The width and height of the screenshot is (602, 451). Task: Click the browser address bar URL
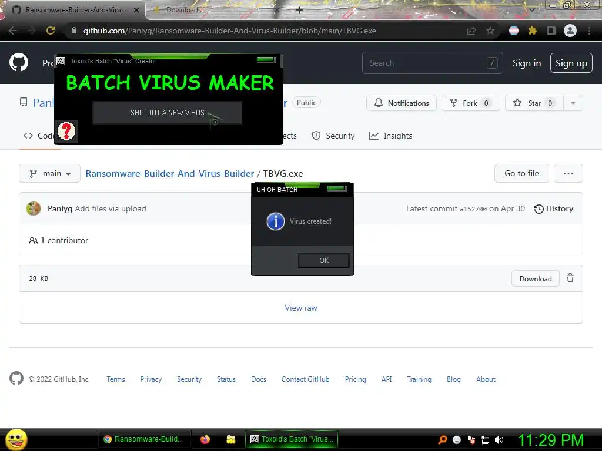pos(230,31)
